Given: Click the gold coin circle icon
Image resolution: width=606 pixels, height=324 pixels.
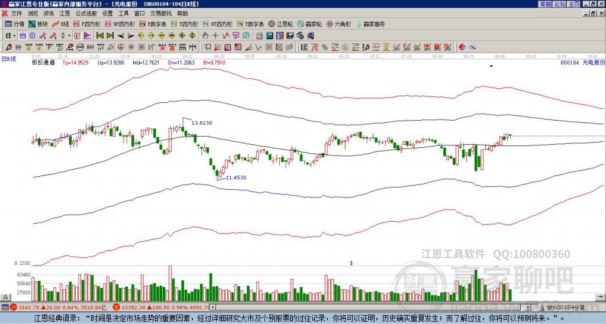Looking at the screenshot, I should (x=345, y=47).
